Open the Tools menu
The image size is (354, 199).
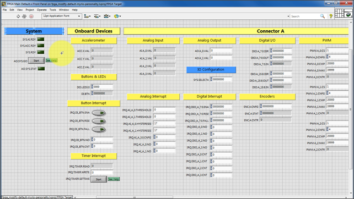[x=52, y=10]
